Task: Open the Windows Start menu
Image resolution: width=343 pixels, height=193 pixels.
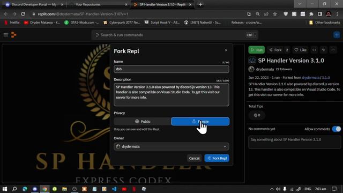Action: coord(5,189)
